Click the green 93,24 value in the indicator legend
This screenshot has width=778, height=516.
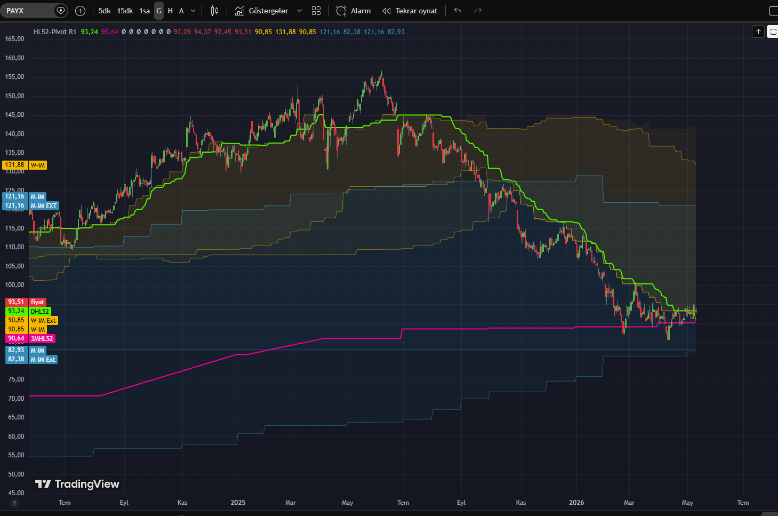click(90, 32)
